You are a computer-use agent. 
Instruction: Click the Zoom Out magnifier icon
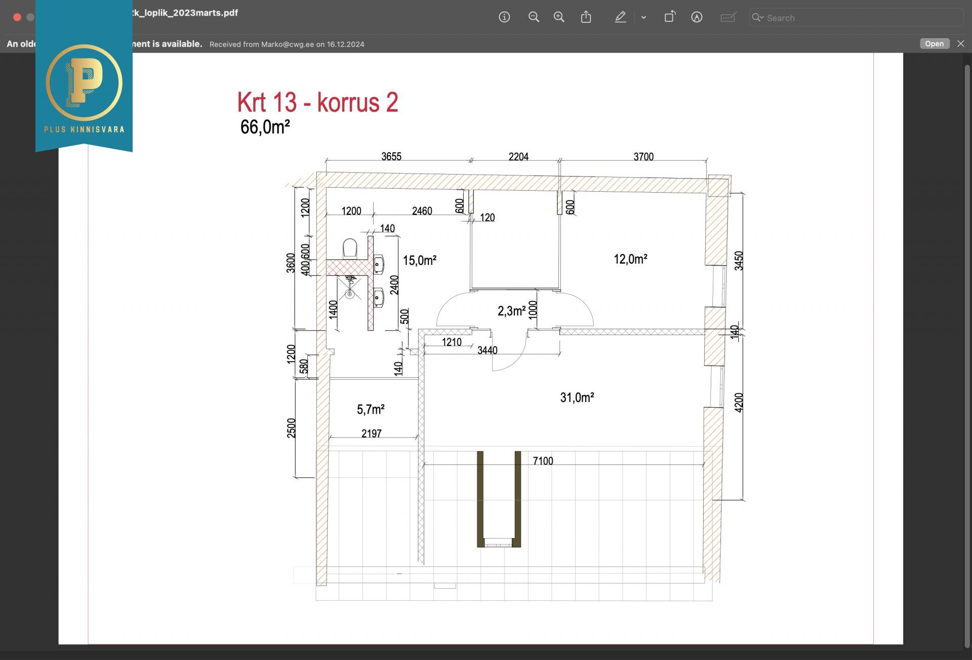click(533, 17)
